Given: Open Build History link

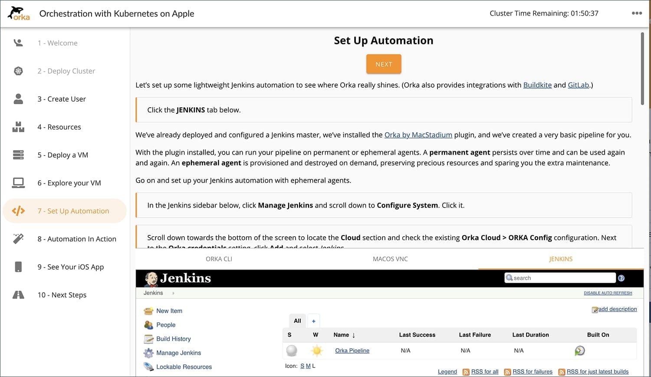Looking at the screenshot, I should pos(174,339).
